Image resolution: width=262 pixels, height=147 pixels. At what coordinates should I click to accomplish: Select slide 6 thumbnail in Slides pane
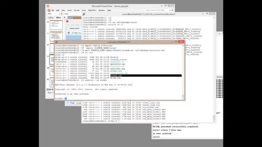[x=56, y=25]
